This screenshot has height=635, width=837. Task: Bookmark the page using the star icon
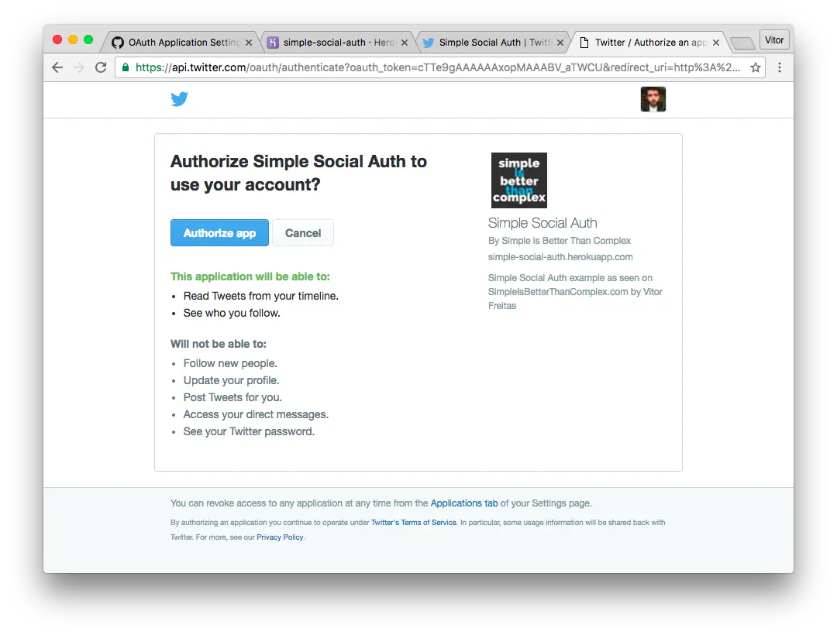coord(756,67)
